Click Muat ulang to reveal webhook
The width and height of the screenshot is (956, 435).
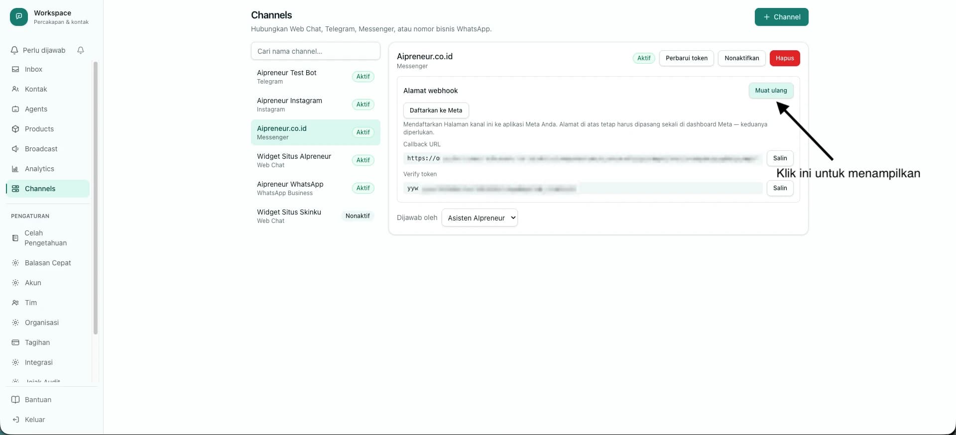pyautogui.click(x=771, y=91)
